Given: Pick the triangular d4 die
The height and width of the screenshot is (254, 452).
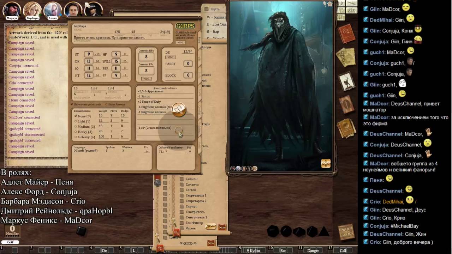Looking at the screenshot, I should tap(324, 231).
